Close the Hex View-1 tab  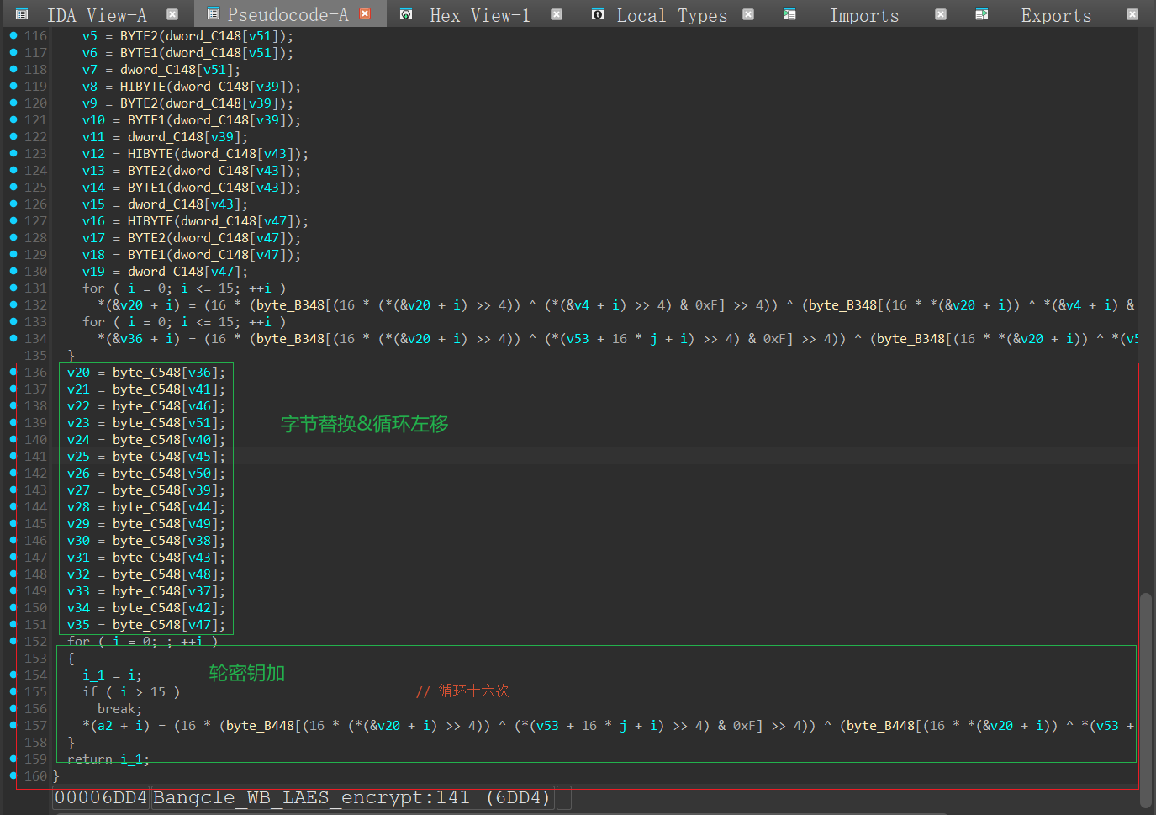pos(557,14)
